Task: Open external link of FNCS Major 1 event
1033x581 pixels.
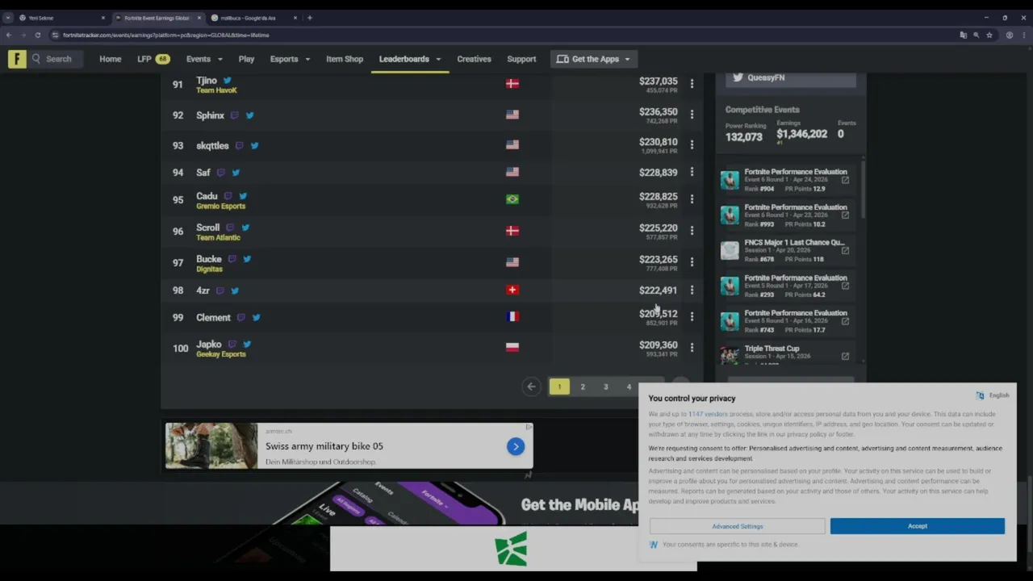Action: 845,251
